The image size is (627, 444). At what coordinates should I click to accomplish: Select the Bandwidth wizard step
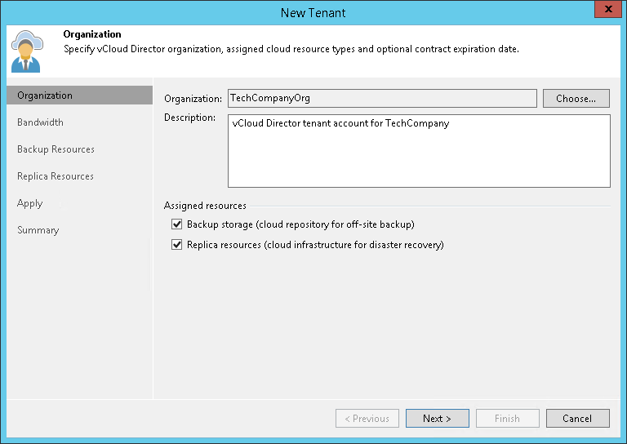click(40, 122)
